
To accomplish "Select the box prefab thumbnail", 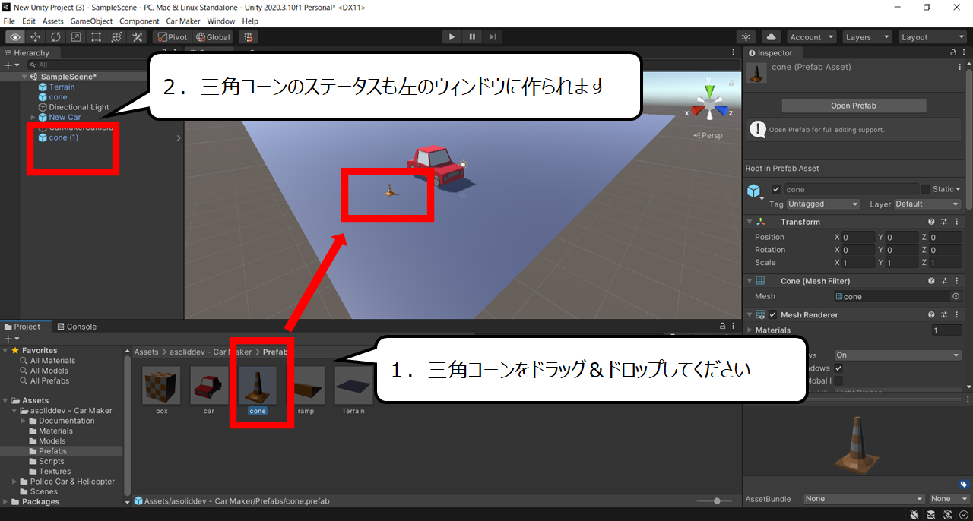I will (161, 386).
